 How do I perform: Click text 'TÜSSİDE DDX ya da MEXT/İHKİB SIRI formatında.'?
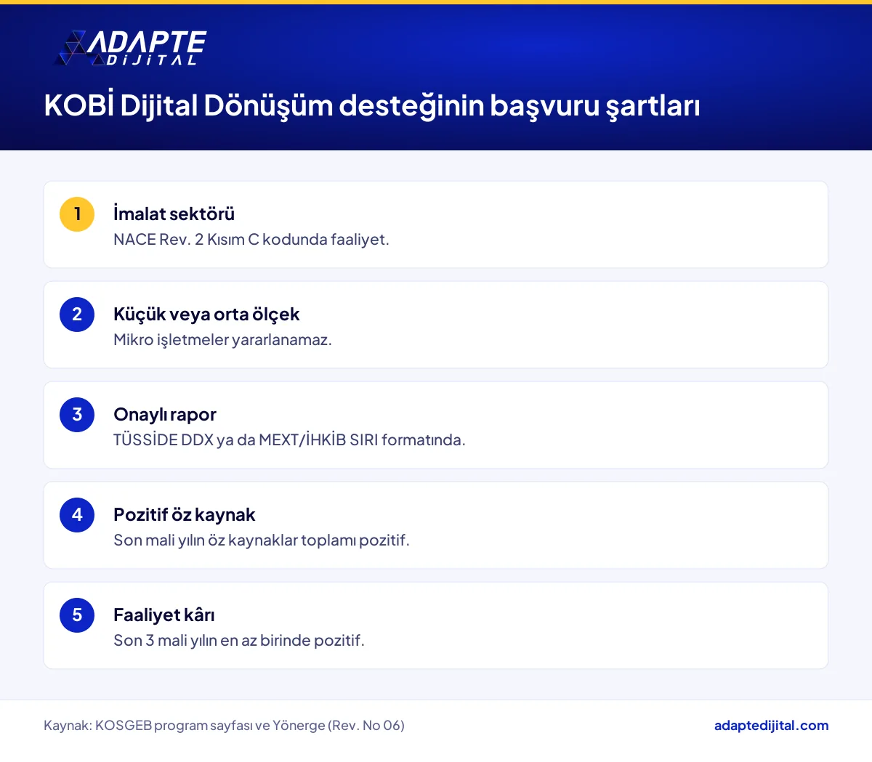click(289, 440)
